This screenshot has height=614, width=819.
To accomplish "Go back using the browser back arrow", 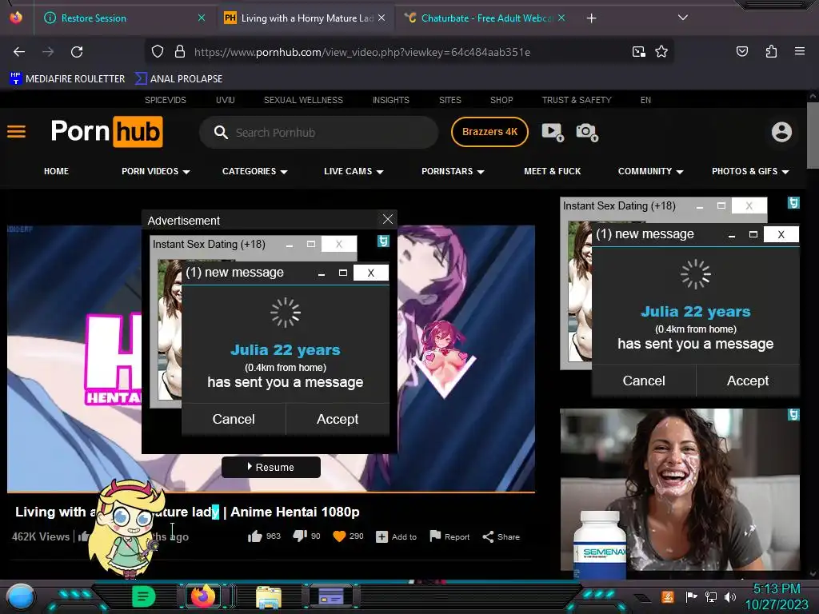I will pos(19,52).
